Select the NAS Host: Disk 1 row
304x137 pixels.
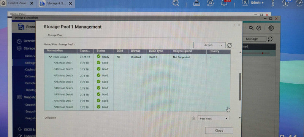[137, 63]
